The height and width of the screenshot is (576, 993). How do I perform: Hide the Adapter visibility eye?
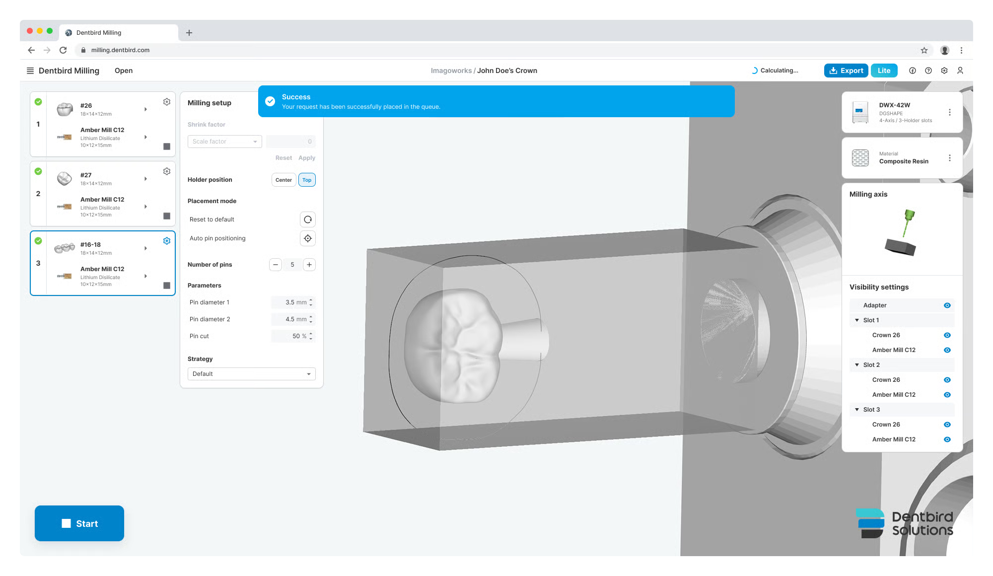[x=947, y=305]
